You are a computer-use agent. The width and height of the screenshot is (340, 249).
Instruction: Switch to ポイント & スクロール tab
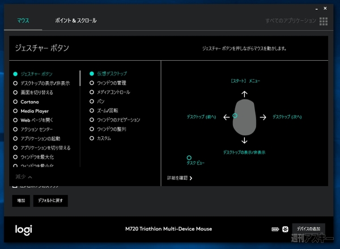point(76,20)
